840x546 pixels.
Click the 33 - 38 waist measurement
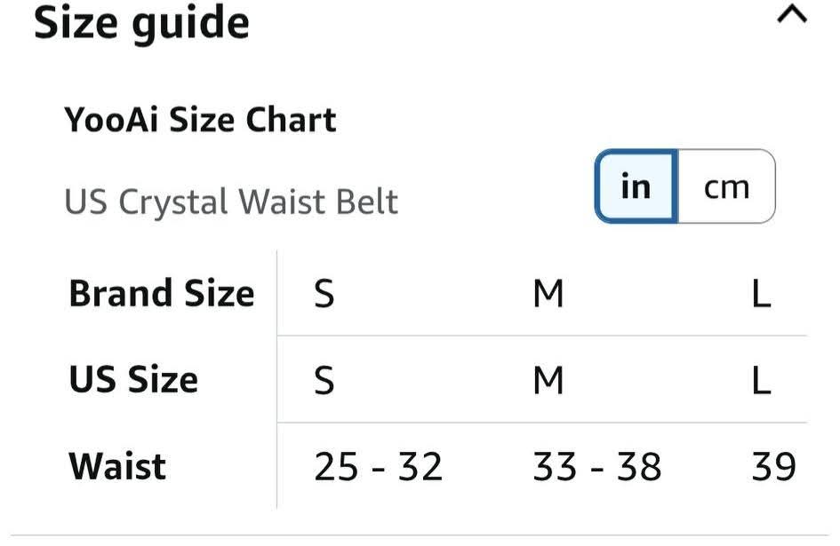point(596,467)
